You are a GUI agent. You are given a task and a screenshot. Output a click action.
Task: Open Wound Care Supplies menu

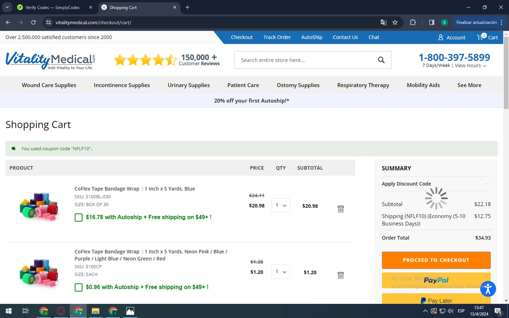[49, 85]
